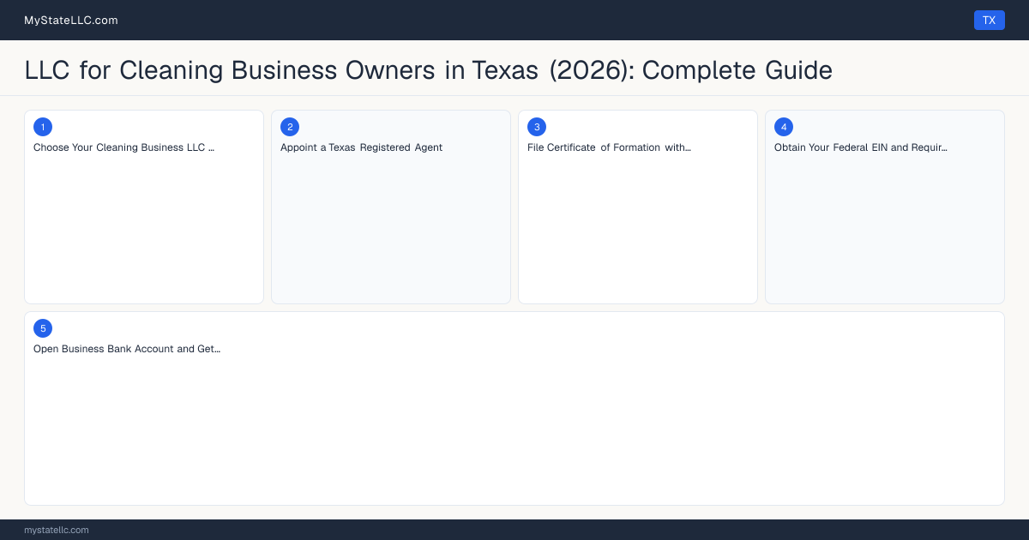
Task: Click the step 1 number badge
Action: pyautogui.click(x=42, y=127)
